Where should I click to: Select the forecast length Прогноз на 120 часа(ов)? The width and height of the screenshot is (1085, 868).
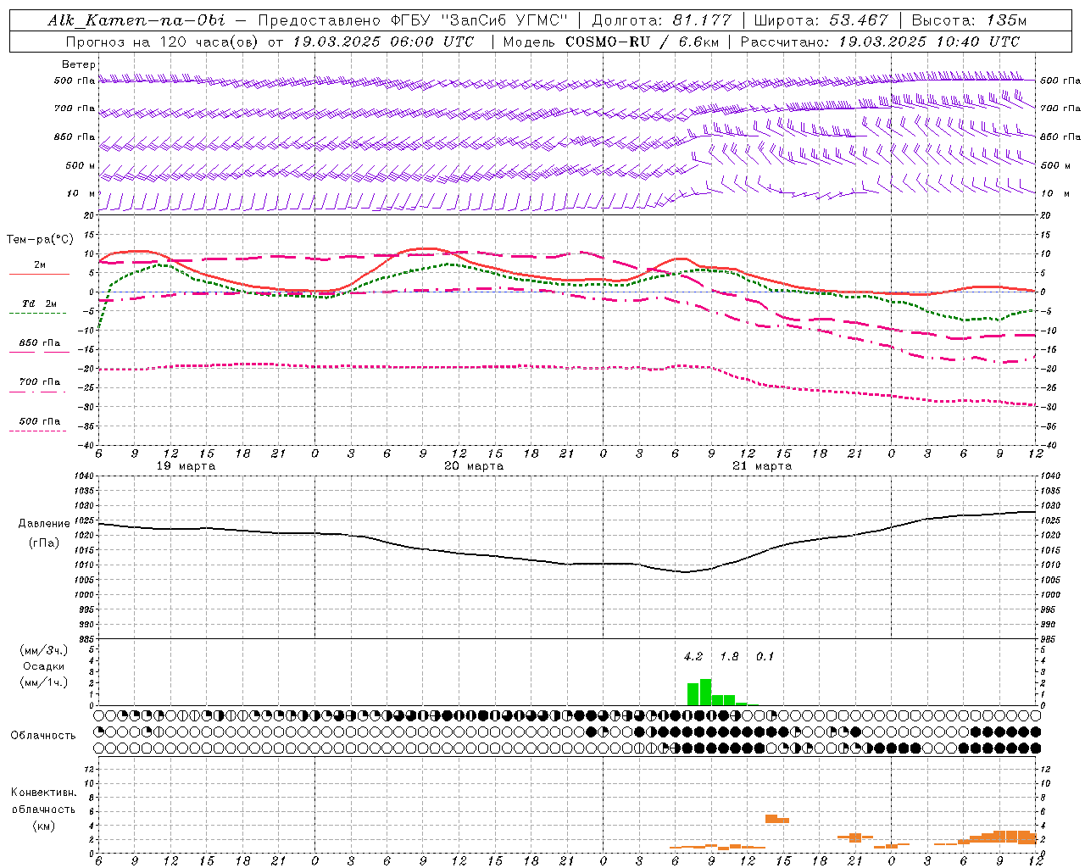point(164,42)
